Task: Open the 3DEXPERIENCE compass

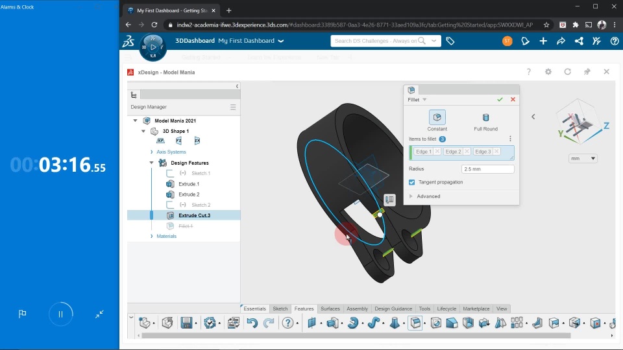Action: click(153, 47)
